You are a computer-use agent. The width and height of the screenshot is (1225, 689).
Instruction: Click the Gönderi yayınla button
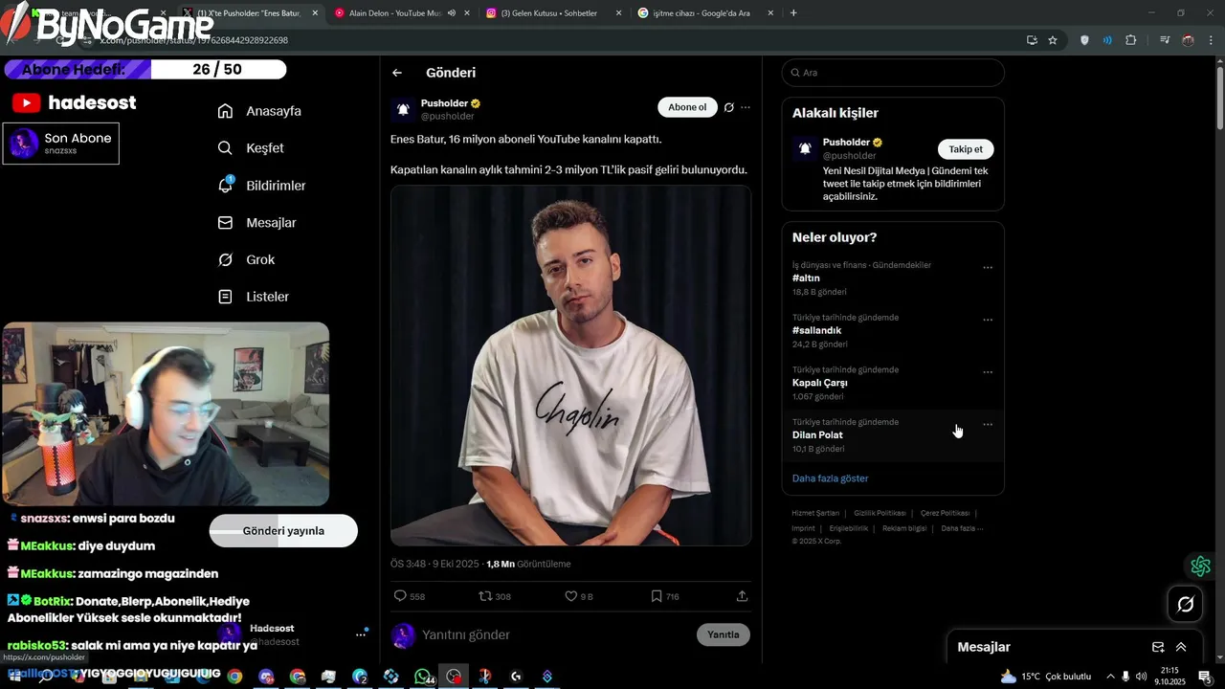click(283, 531)
